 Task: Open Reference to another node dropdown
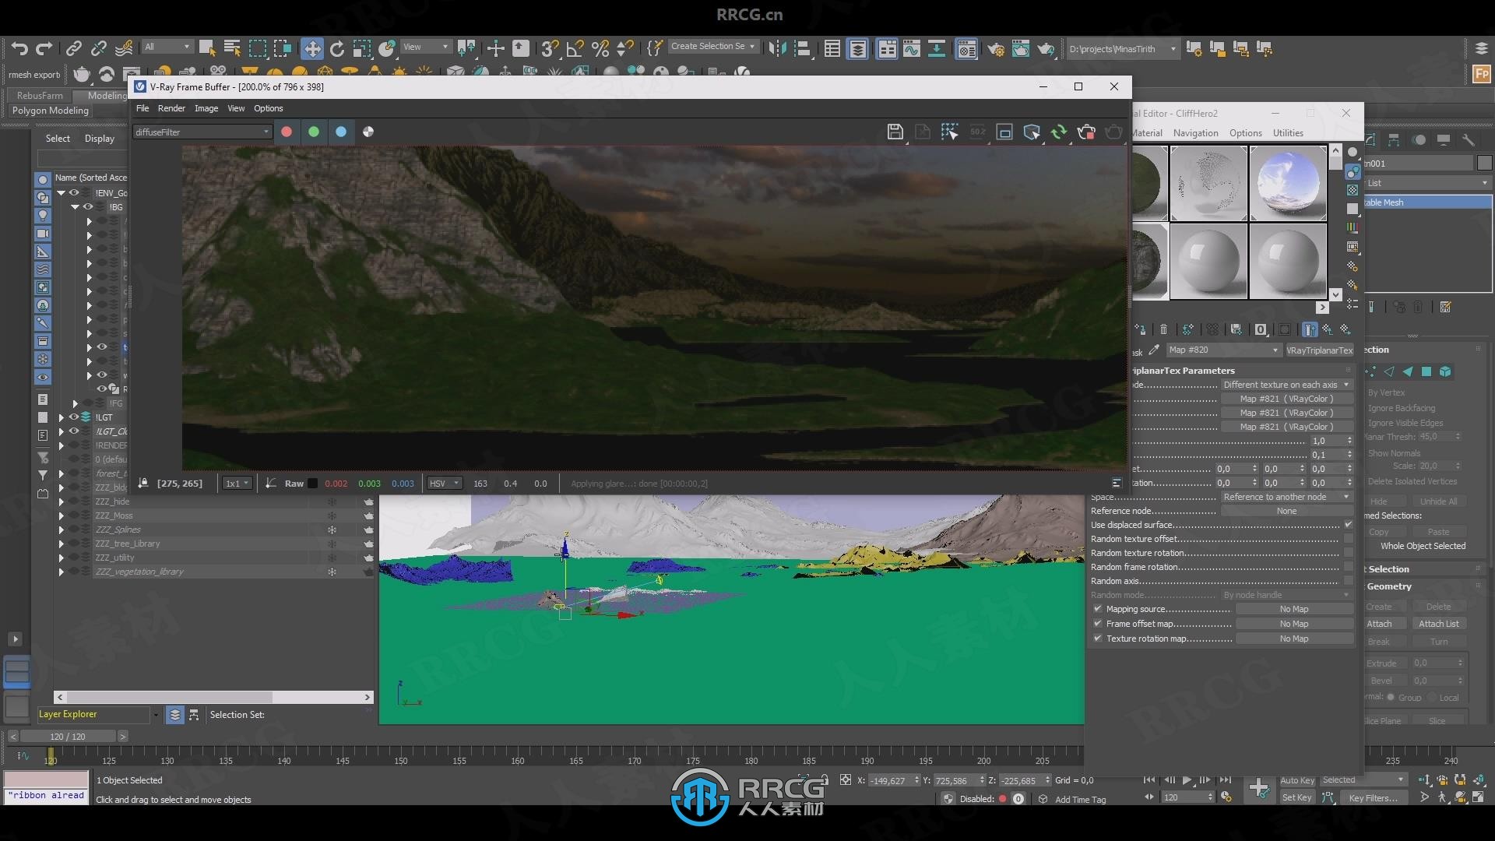tap(1286, 497)
